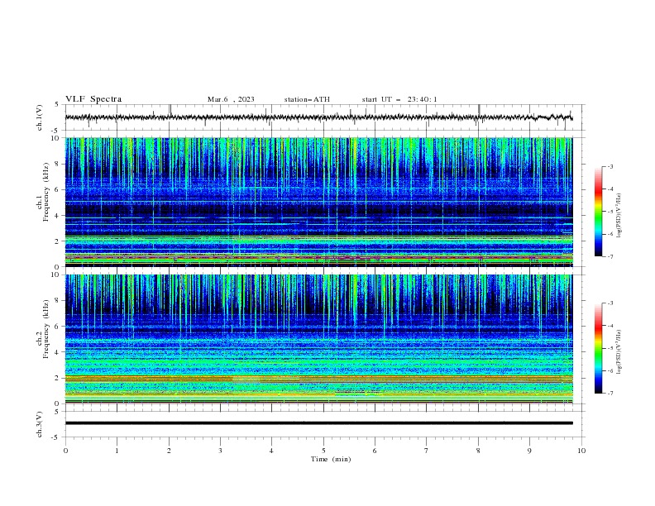Click time axis tick label "5"

click(323, 451)
